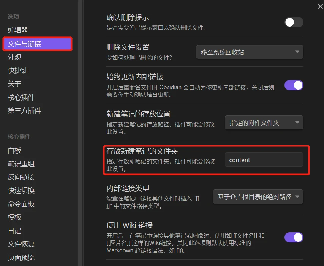Click the content folder input field
This screenshot has width=324, height=266.
tap(264, 160)
